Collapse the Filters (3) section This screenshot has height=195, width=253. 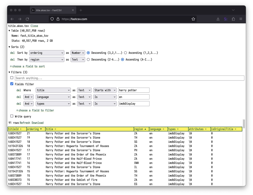[x=9, y=72]
